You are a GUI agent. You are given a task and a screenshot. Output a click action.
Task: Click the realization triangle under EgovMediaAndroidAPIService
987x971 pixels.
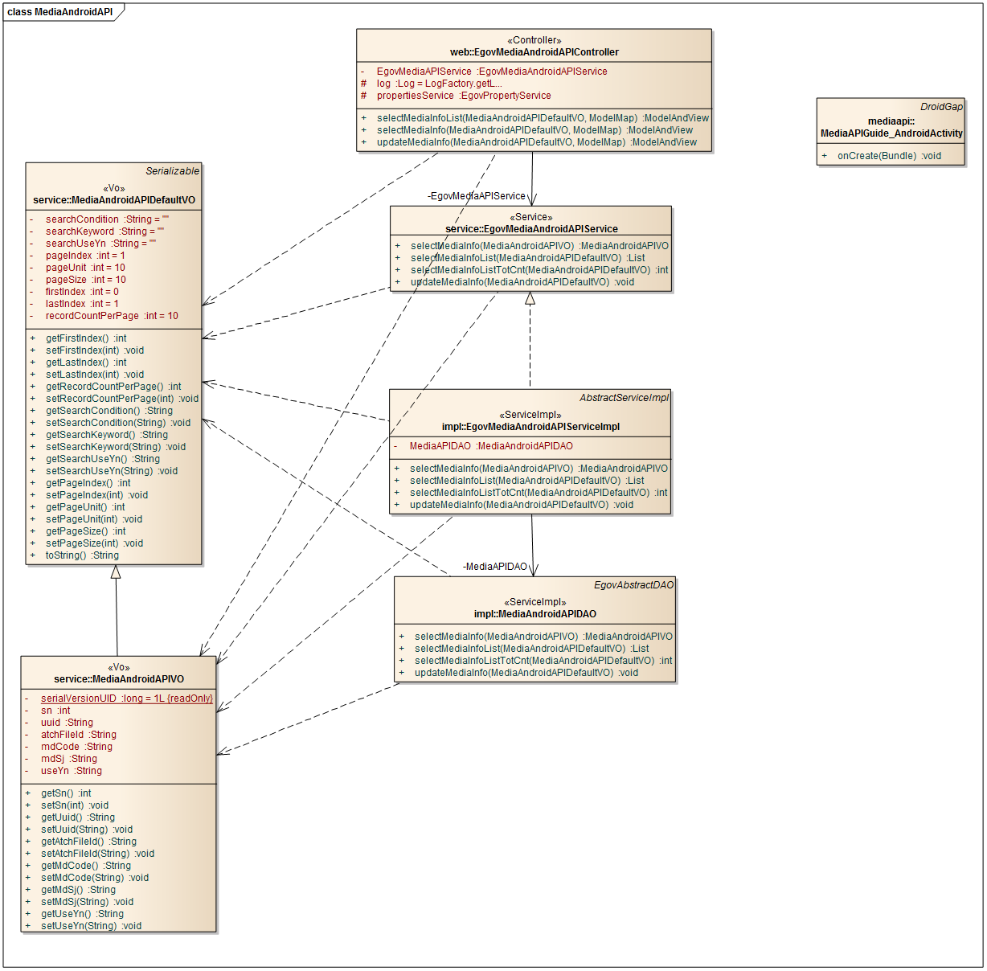coord(530,298)
